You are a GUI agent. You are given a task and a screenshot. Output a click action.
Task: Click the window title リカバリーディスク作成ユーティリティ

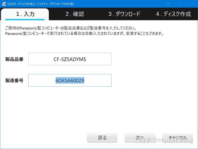point(40,4)
